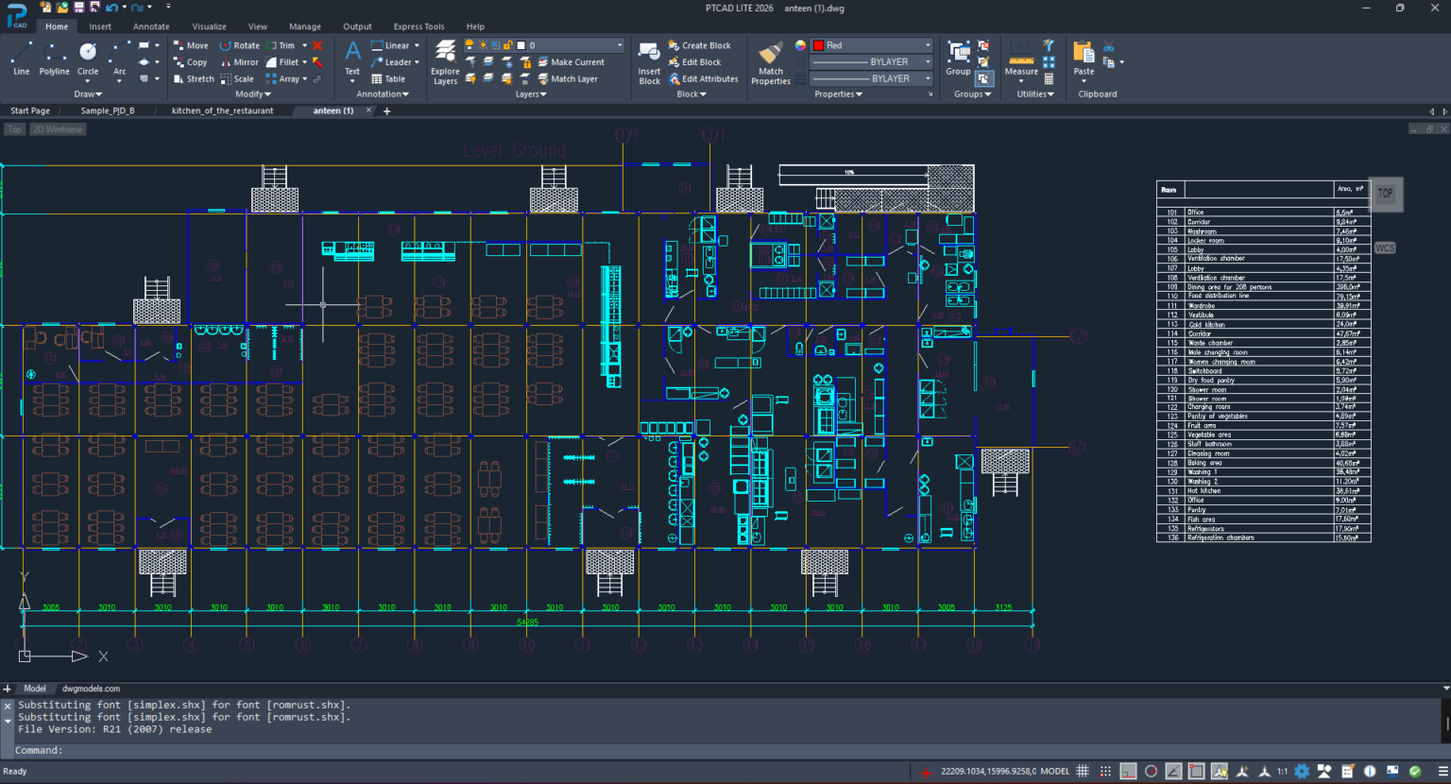The height and width of the screenshot is (784, 1451).
Task: Click the red Erase X icon
Action: pos(317,45)
